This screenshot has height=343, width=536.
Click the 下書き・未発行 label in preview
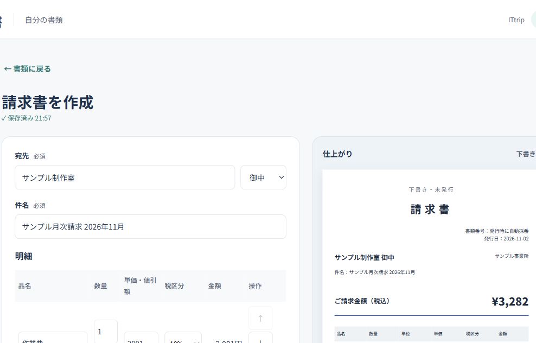tap(431, 189)
